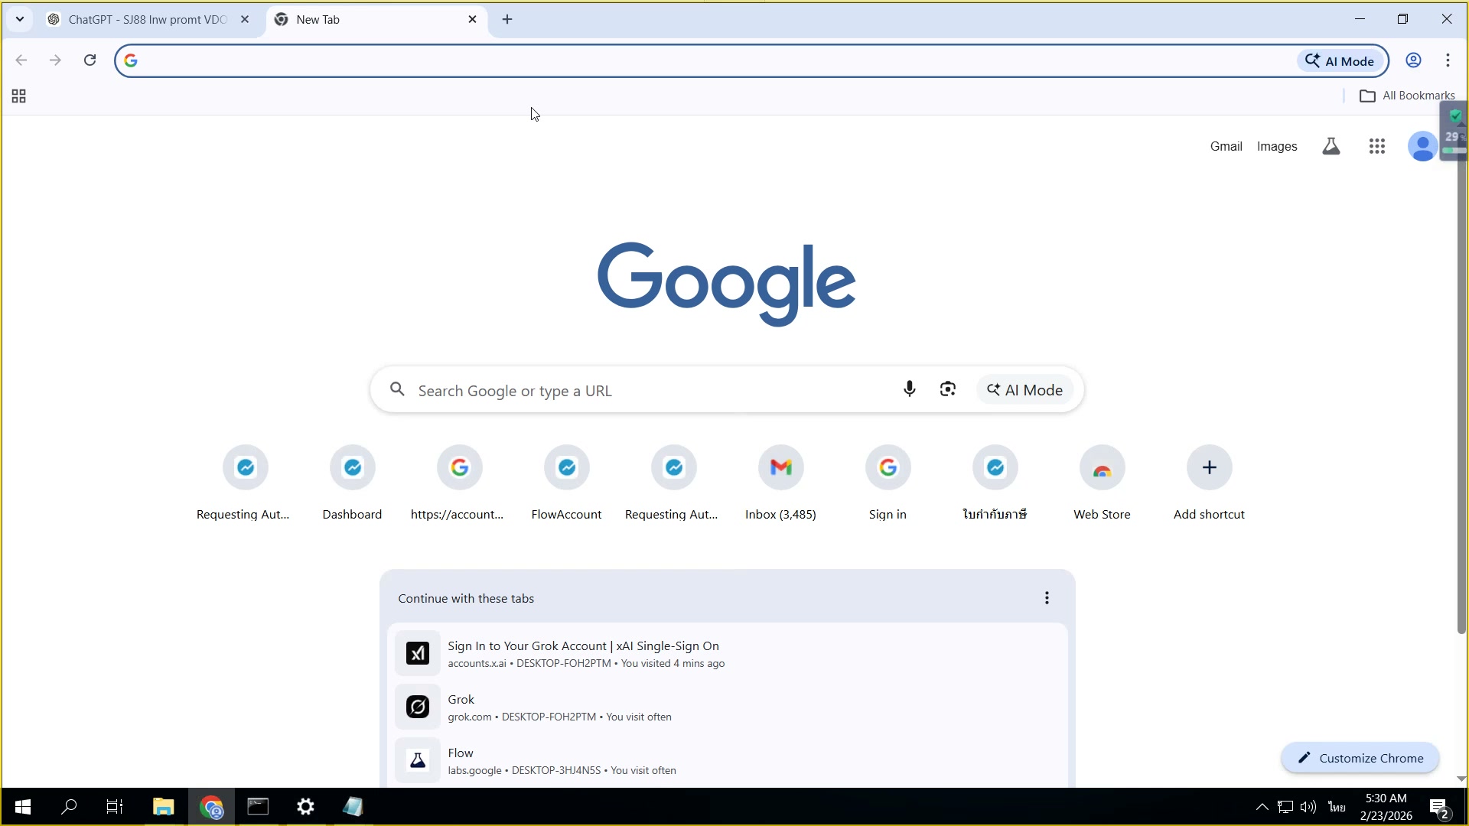Image resolution: width=1469 pixels, height=826 pixels.
Task: Reload the page with the refresh icon
Action: pyautogui.click(x=90, y=60)
